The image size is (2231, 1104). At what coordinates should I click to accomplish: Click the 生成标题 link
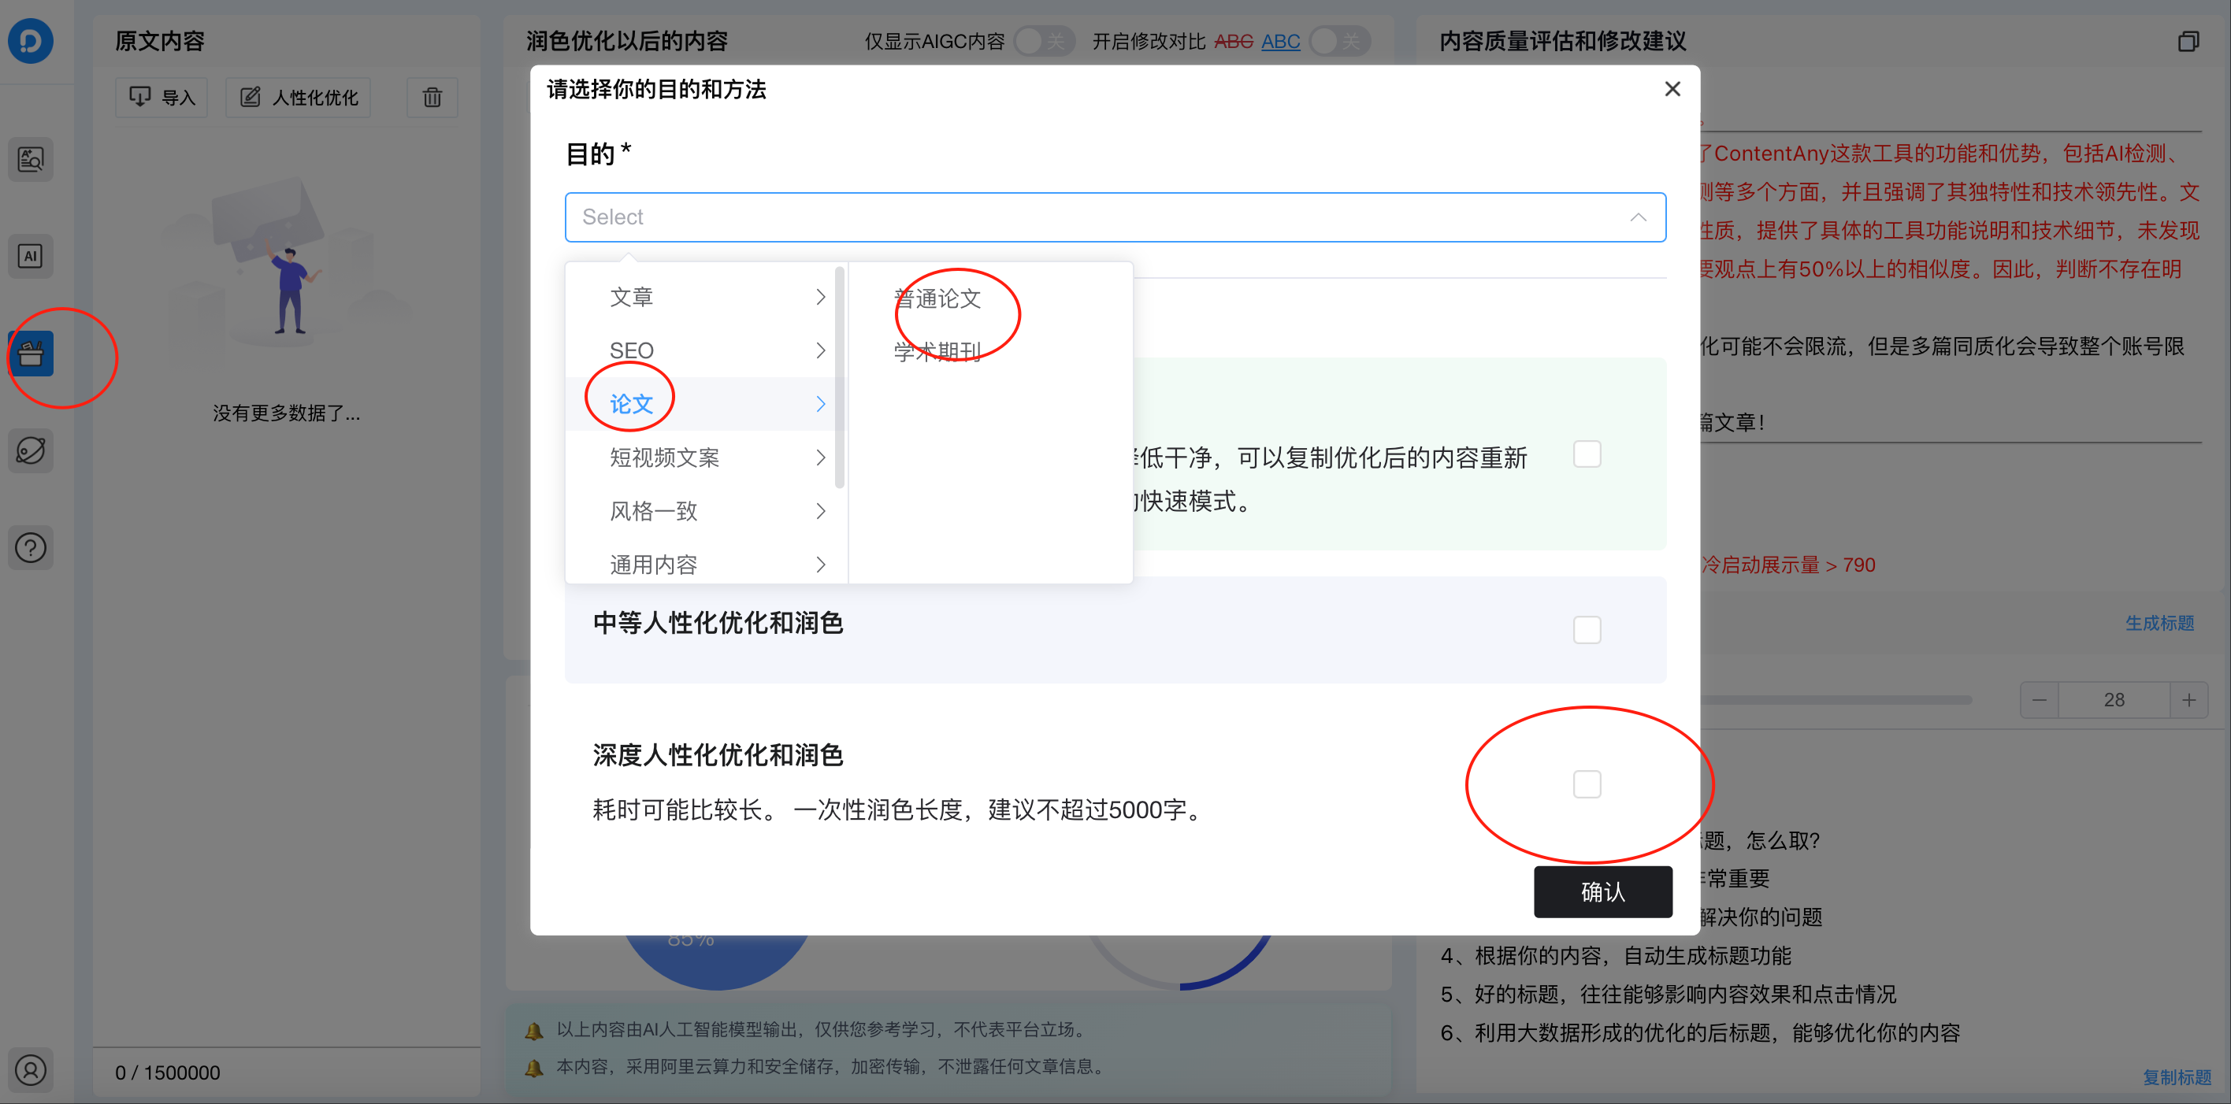[2160, 623]
